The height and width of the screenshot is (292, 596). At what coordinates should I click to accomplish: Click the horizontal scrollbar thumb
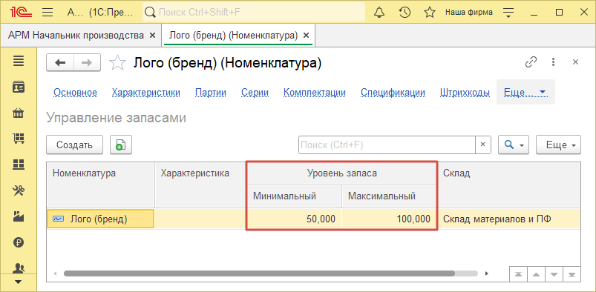[259, 273]
